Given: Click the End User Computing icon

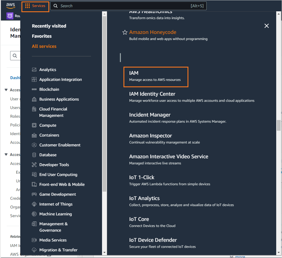Looking at the screenshot, I should [x=34, y=175].
